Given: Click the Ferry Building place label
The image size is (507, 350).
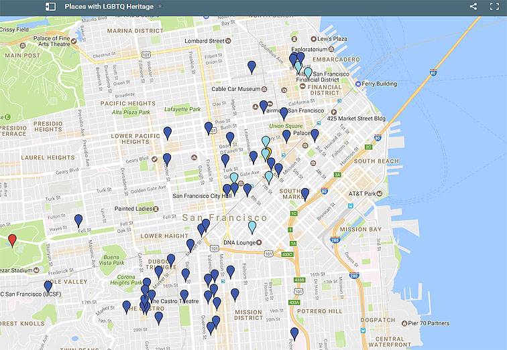Looking at the screenshot, I should (x=380, y=84).
